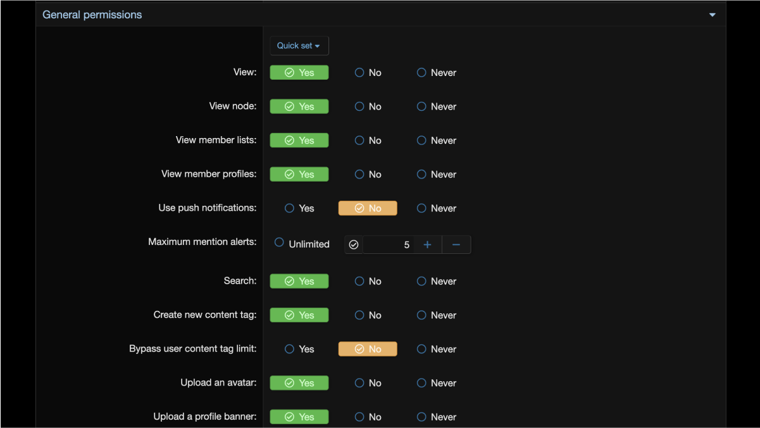Select Unlimited for Maximum mention alerts

point(302,244)
